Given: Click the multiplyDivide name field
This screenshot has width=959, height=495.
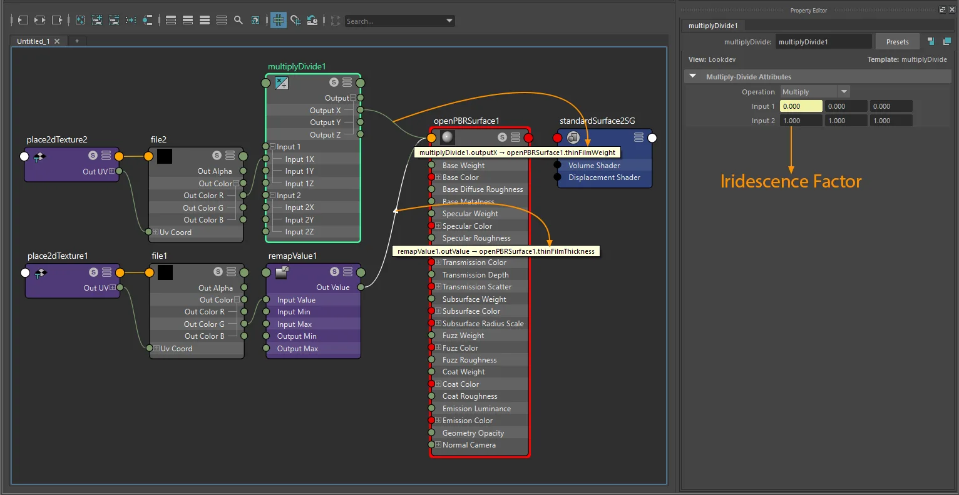Looking at the screenshot, I should click(x=823, y=42).
